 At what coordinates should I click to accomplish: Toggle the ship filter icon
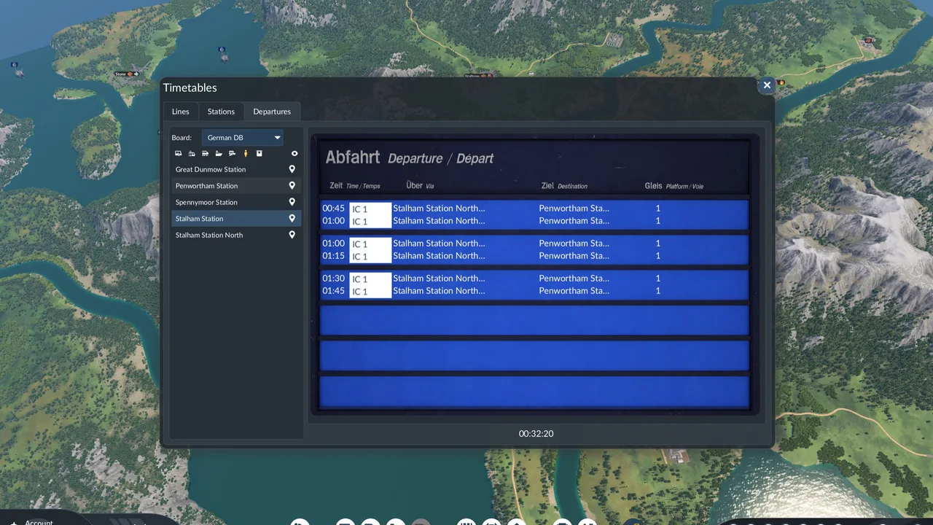click(219, 154)
